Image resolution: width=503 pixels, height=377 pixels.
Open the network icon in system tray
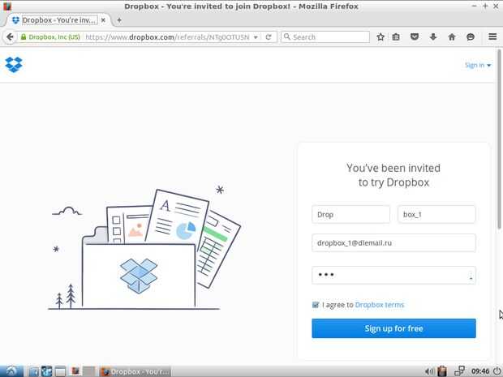pos(460,371)
